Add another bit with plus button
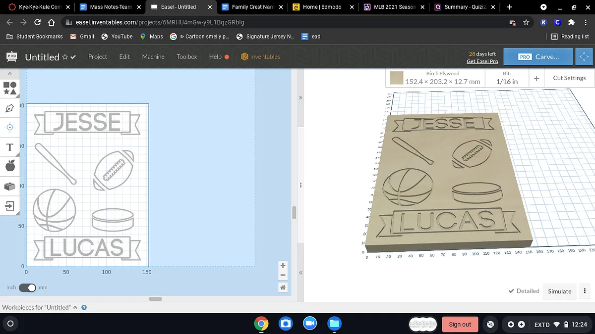 [536, 78]
